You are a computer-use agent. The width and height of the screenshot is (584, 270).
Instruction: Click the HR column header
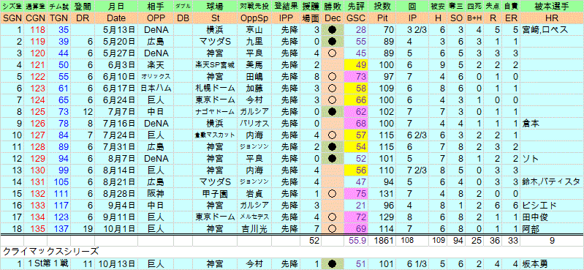click(552, 18)
